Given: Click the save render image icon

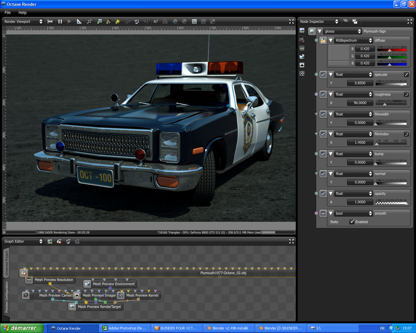Looking at the screenshot, I should [x=99, y=21].
